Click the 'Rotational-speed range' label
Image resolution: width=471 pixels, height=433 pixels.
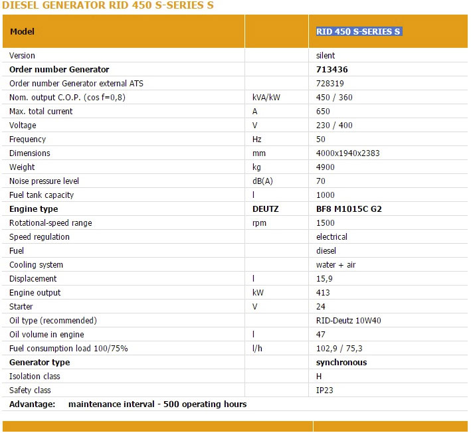pyautogui.click(x=50, y=223)
